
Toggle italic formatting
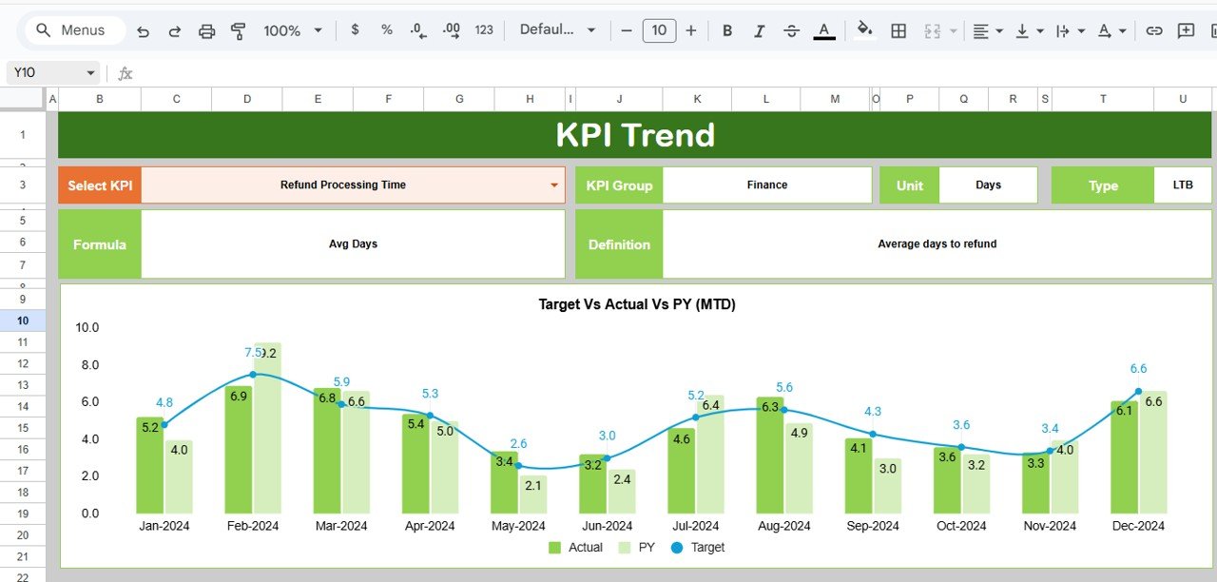tap(759, 30)
